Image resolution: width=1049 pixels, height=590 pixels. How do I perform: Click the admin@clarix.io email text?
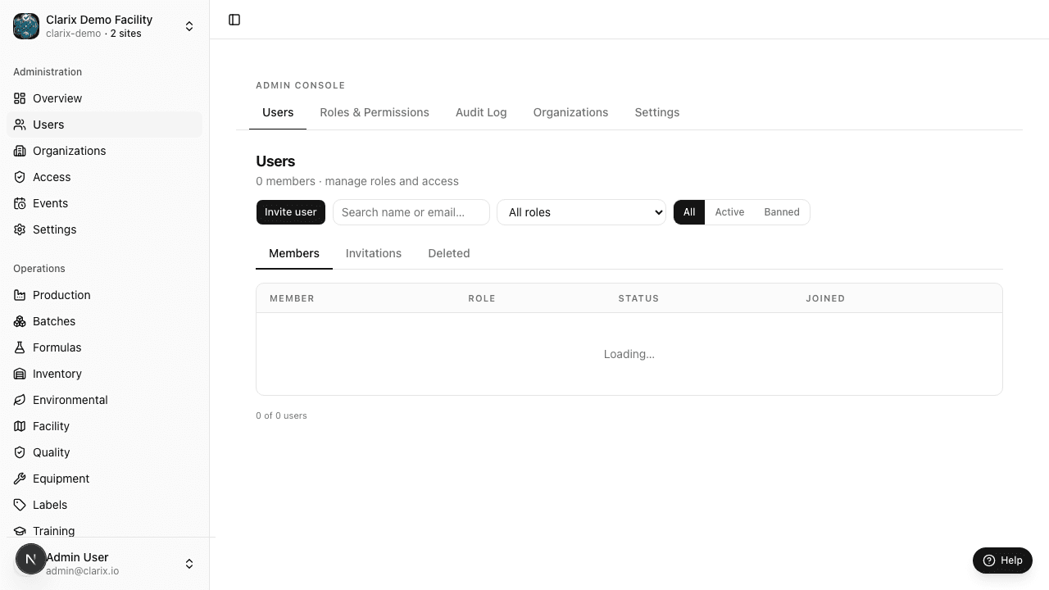(82, 571)
